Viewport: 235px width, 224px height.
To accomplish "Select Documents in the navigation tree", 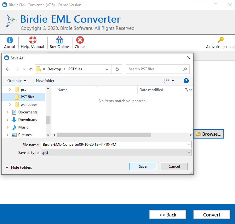I will point(25,112).
